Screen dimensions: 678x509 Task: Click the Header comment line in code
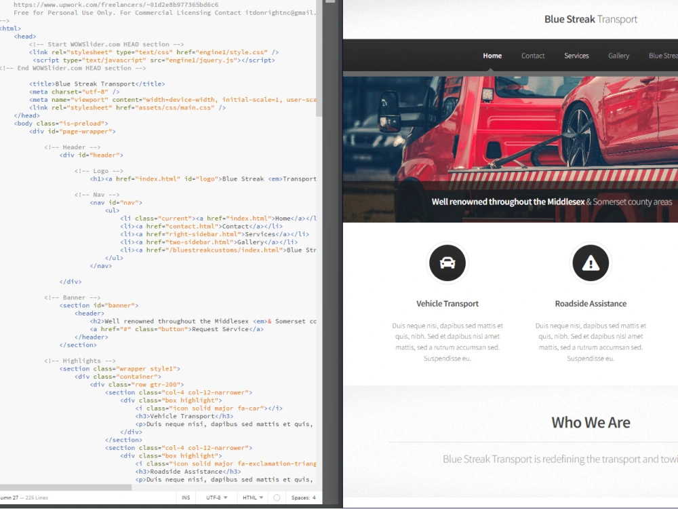point(73,147)
